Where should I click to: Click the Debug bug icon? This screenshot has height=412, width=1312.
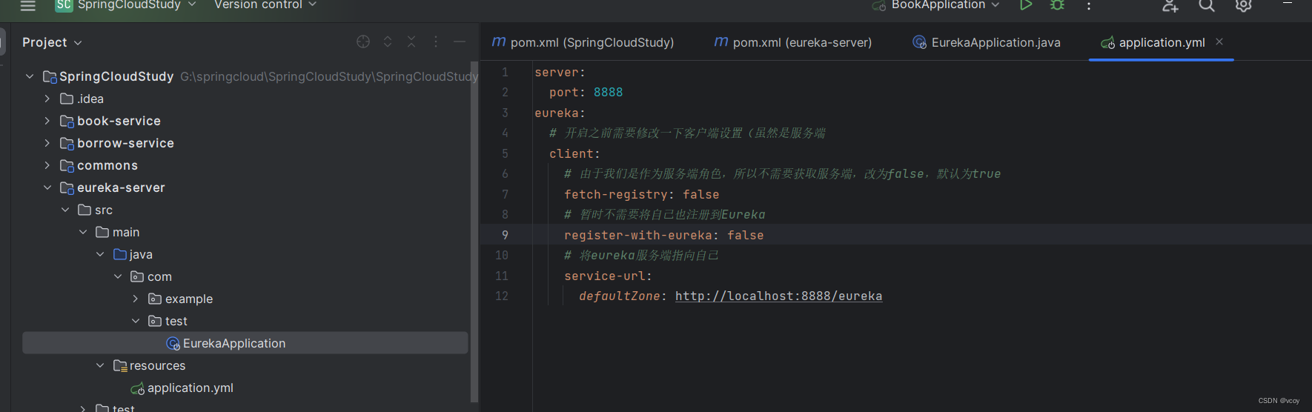[x=1057, y=5]
